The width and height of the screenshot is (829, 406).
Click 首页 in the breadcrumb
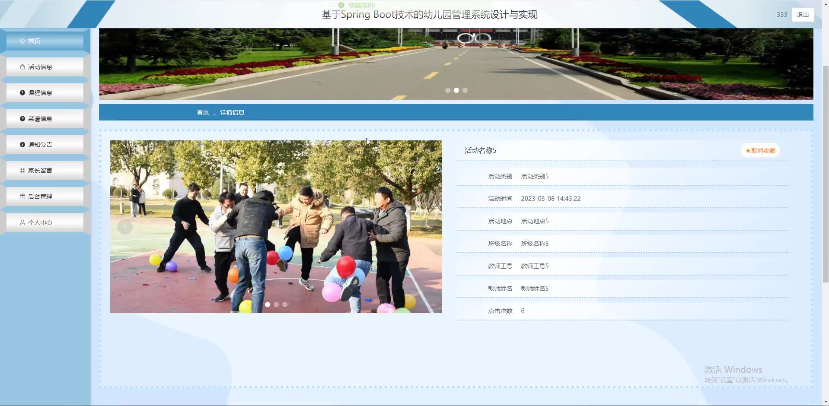tap(203, 112)
